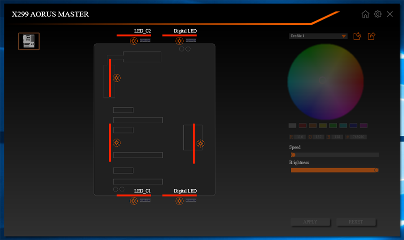The image size is (404, 240).
Task: Click the top Digital LED label
Action: 185,31
